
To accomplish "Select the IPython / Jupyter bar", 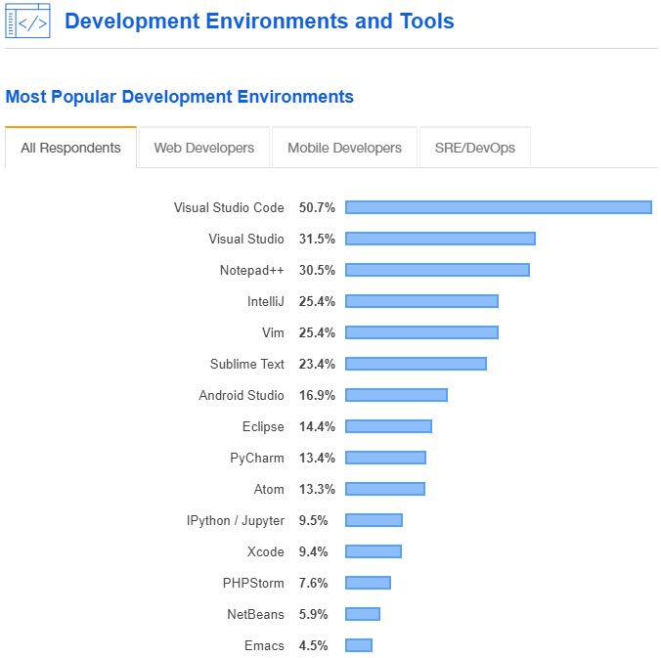I will (374, 520).
